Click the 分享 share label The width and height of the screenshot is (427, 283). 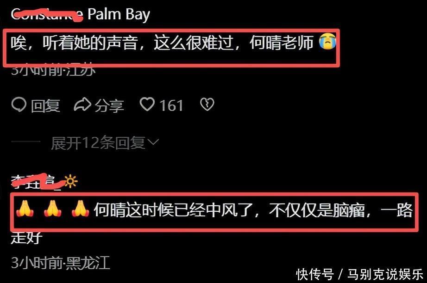point(109,105)
